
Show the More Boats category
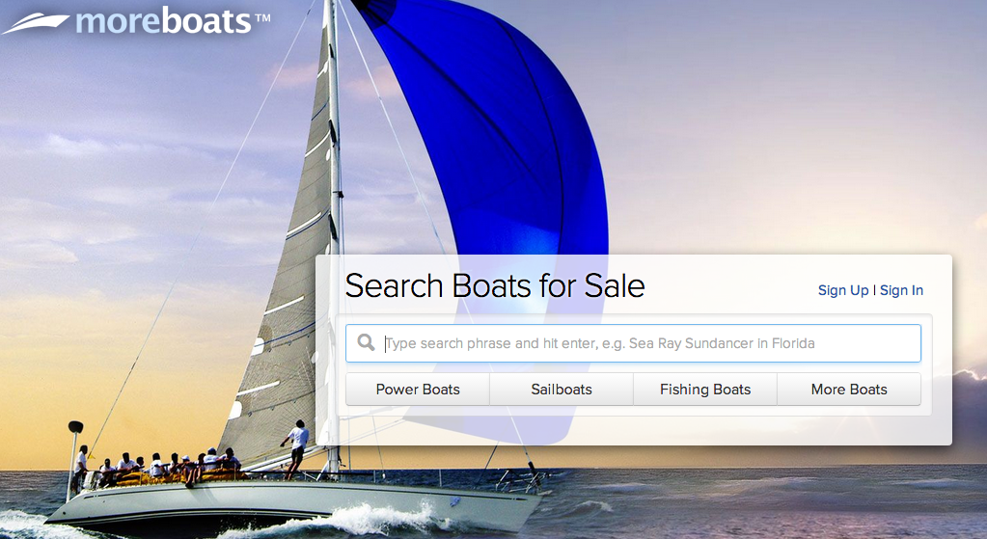coord(849,390)
